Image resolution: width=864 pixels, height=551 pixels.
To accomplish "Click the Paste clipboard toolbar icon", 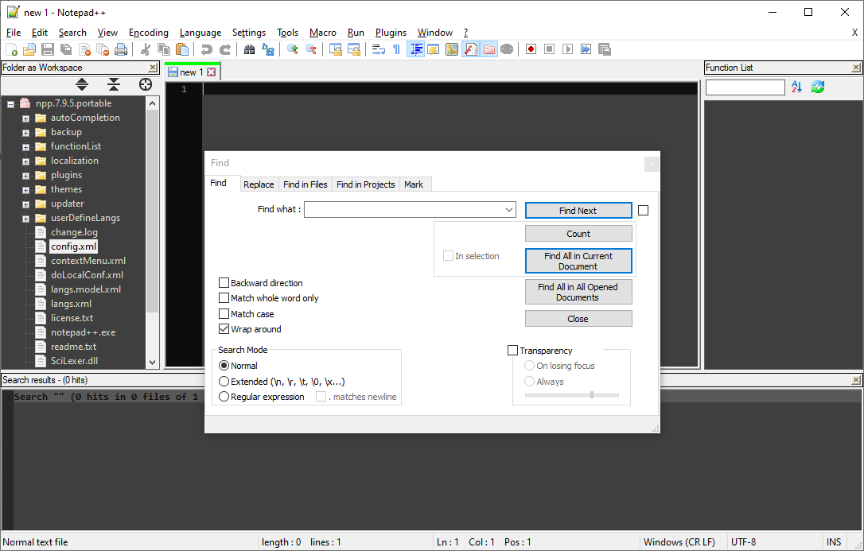I will click(182, 49).
